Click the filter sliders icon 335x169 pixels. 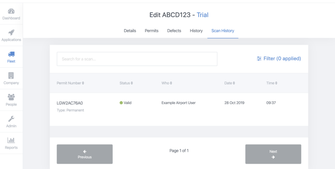click(x=259, y=59)
